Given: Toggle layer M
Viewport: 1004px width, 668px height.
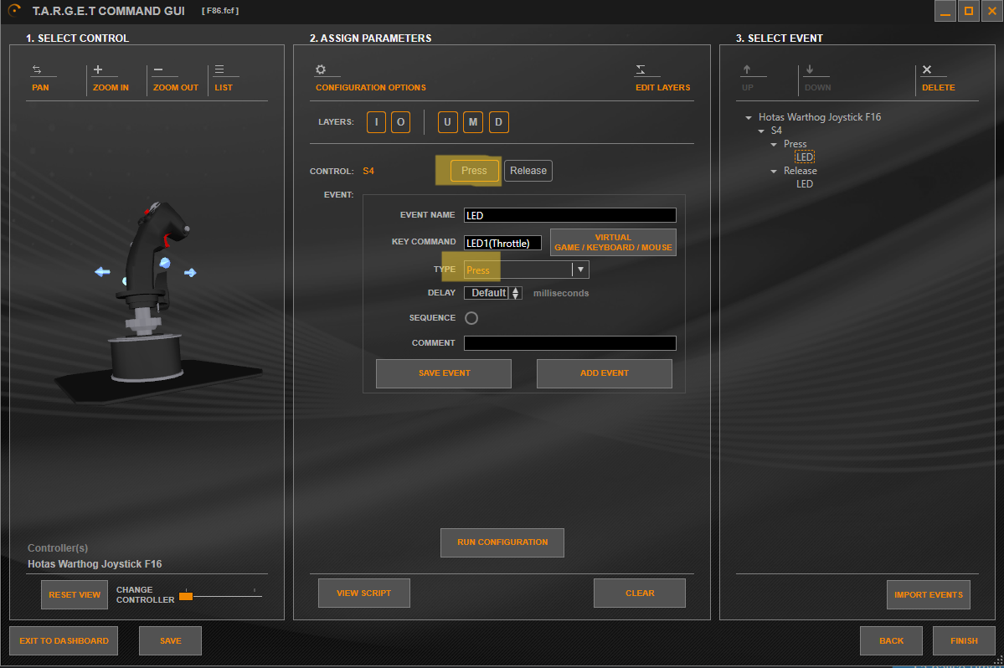Looking at the screenshot, I should pos(473,122).
